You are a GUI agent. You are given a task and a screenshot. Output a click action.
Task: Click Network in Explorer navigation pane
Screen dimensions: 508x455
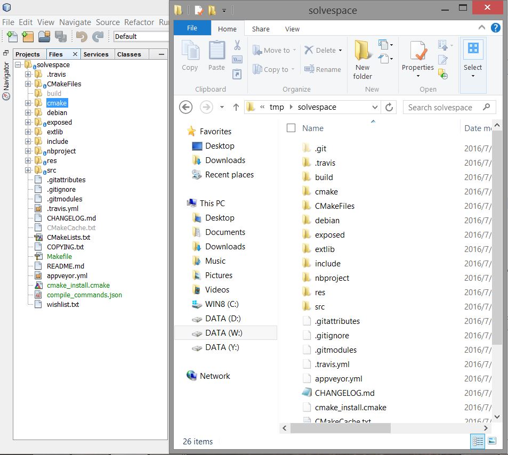[215, 376]
